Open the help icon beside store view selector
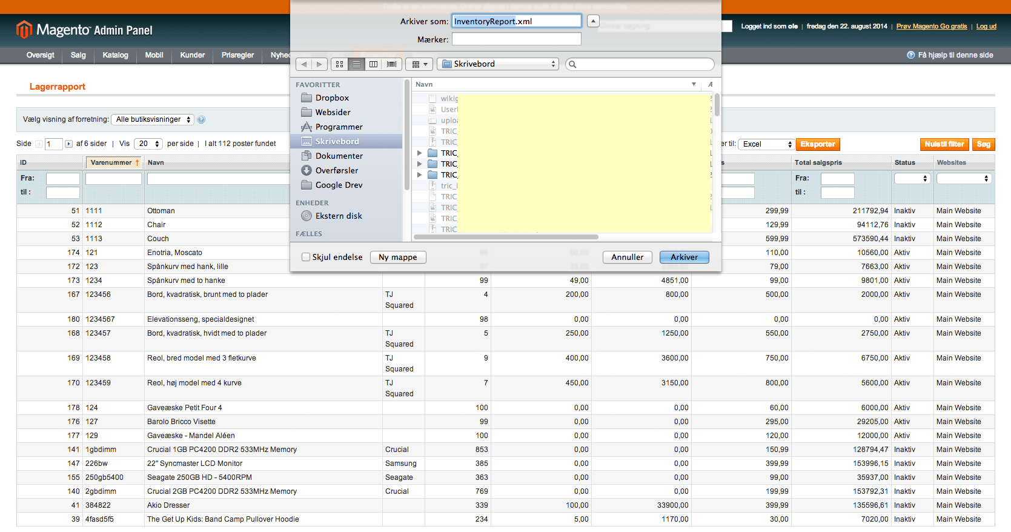Viewport: 1011px width, 532px height. pos(202,120)
